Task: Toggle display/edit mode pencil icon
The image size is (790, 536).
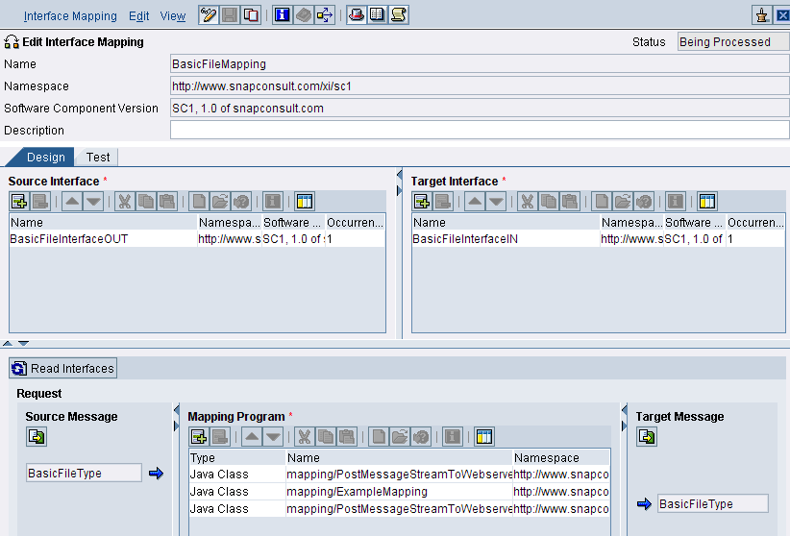Action: pyautogui.click(x=209, y=15)
